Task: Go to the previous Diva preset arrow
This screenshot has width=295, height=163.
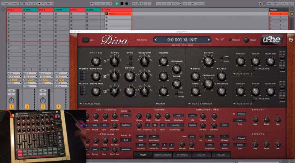Action: click(x=156, y=40)
